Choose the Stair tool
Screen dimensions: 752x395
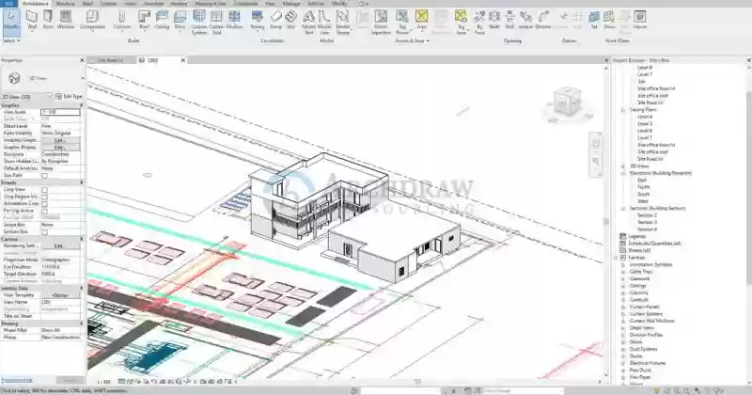pos(290,20)
